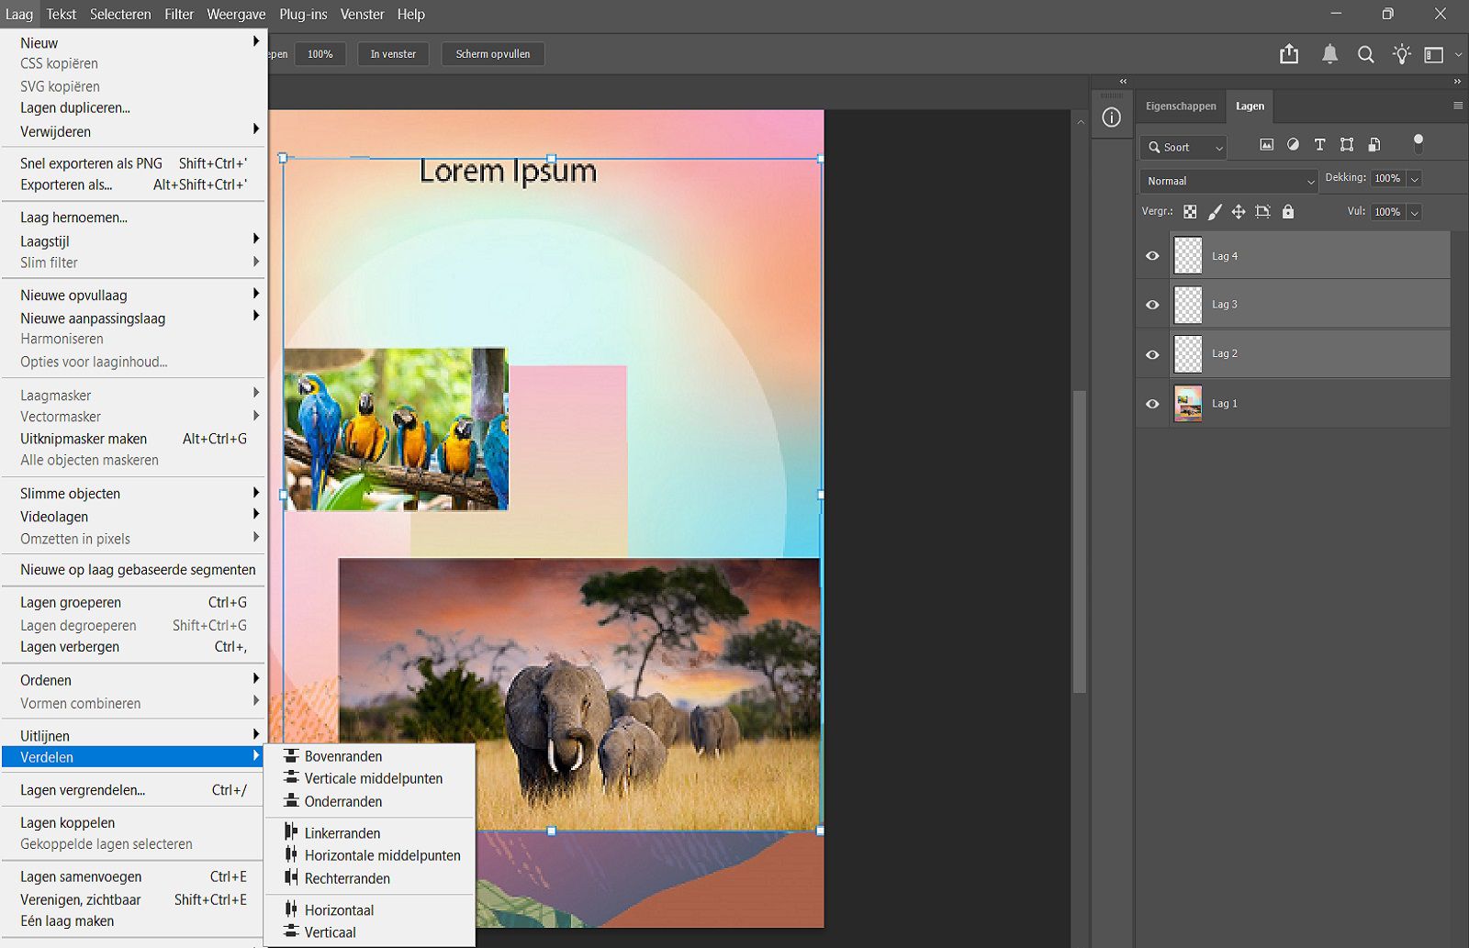
Task: Open the search icon in the toolbar
Action: point(1365,54)
